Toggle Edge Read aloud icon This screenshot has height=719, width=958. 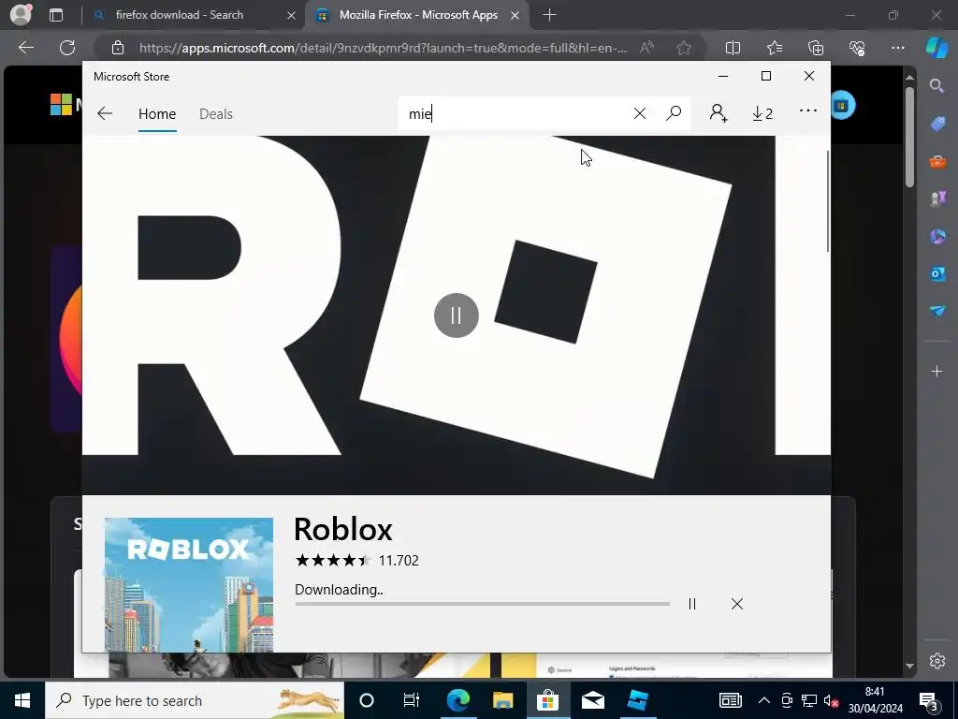pyautogui.click(x=647, y=48)
